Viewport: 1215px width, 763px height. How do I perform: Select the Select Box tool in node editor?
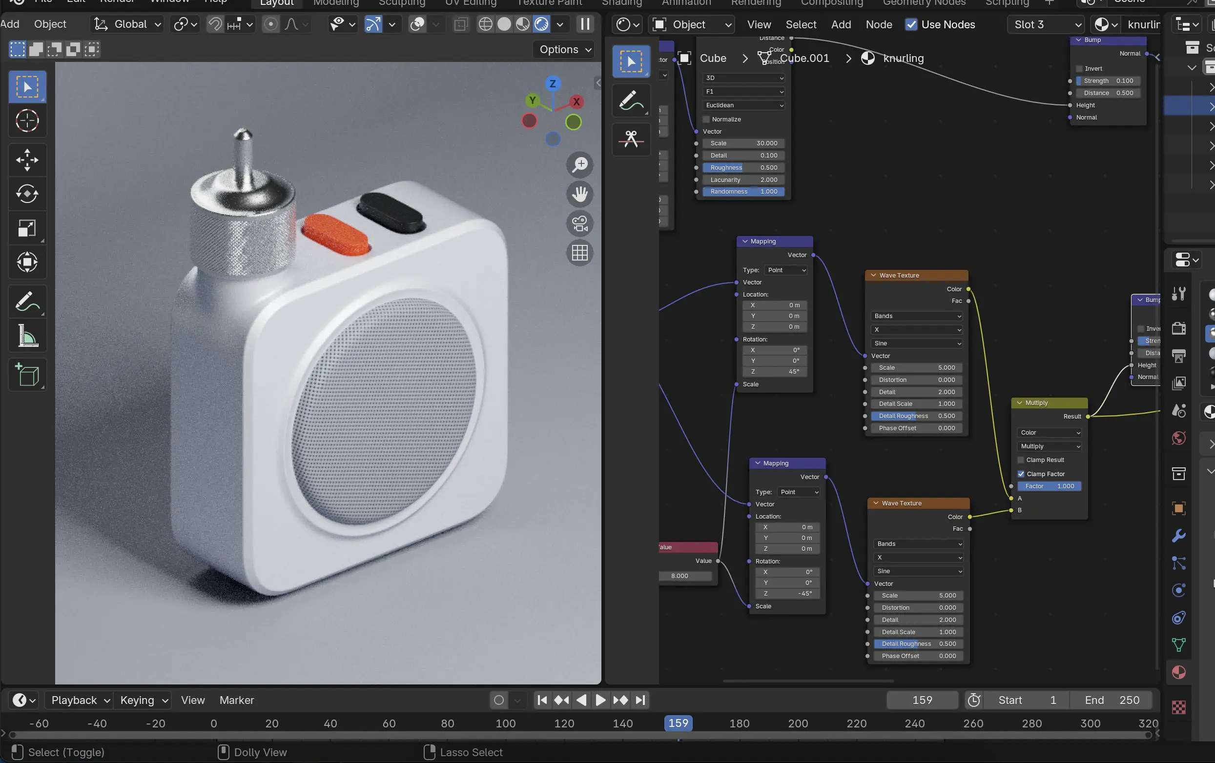(x=631, y=61)
